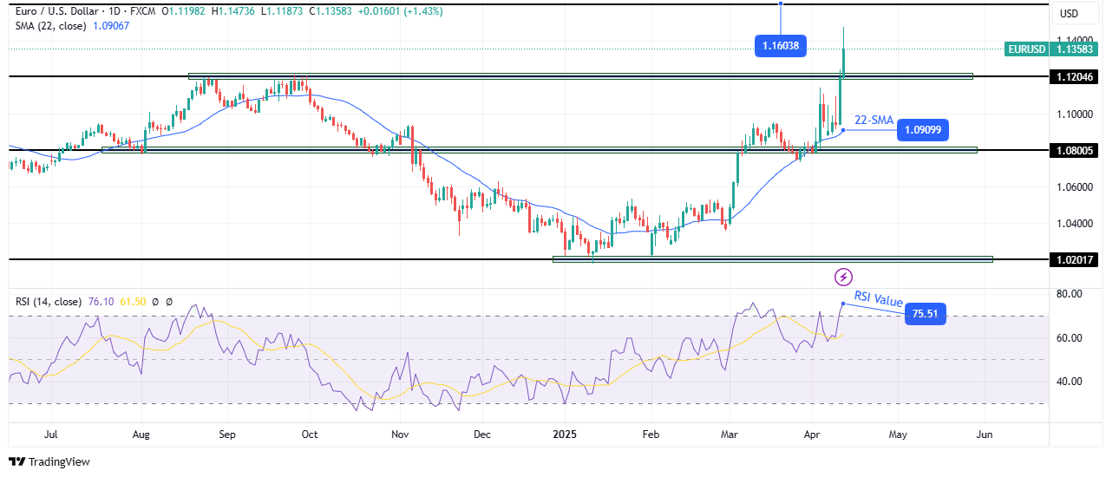Click the purple lightning event icon

843,277
